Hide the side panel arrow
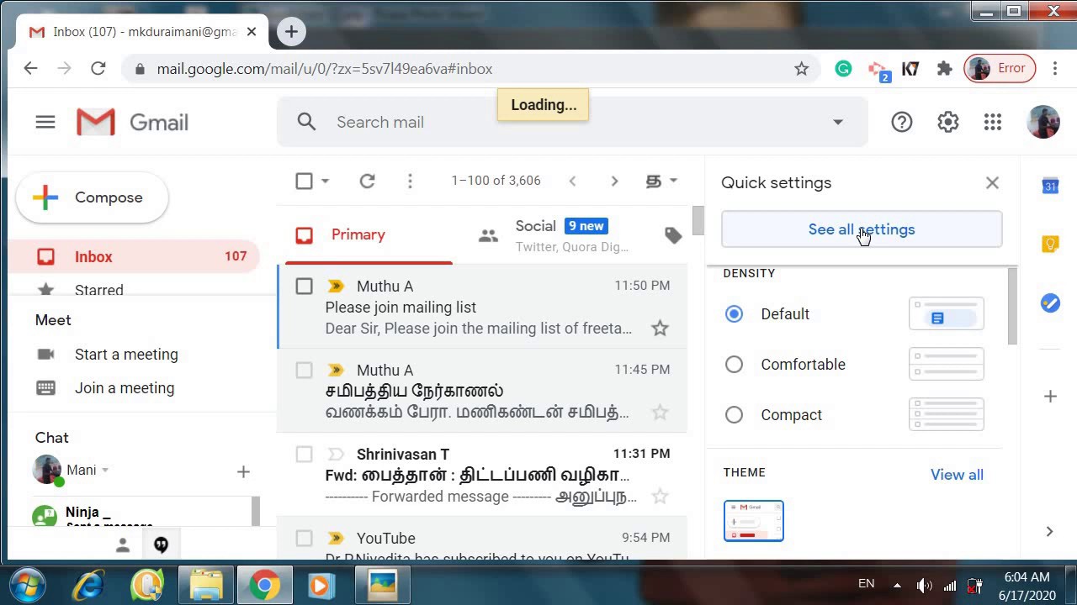Image resolution: width=1077 pixels, height=605 pixels. 1049,531
